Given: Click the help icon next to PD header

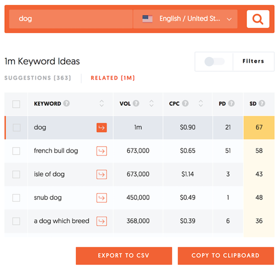Looking at the screenshot, I should tap(231, 103).
